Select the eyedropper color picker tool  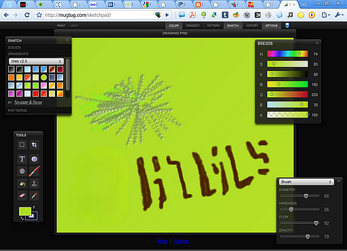pos(35,195)
